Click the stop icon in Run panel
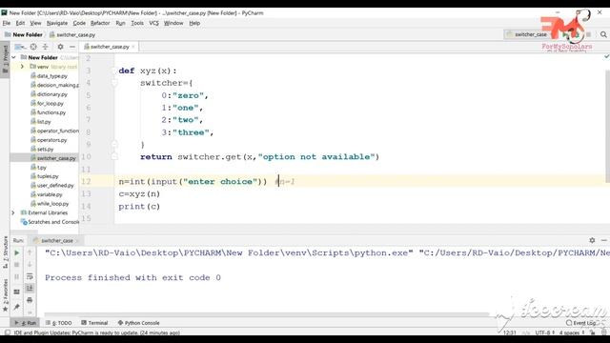 click(x=17, y=265)
